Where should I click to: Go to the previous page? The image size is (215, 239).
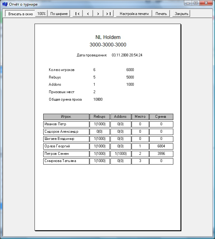click(88, 14)
